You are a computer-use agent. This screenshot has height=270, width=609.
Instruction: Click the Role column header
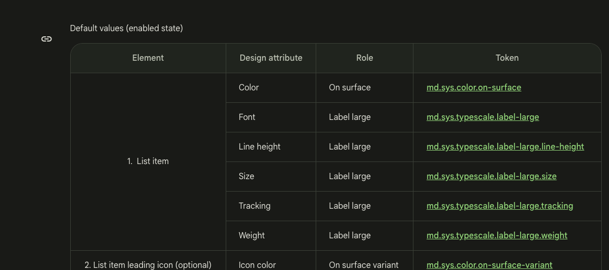[x=365, y=58]
